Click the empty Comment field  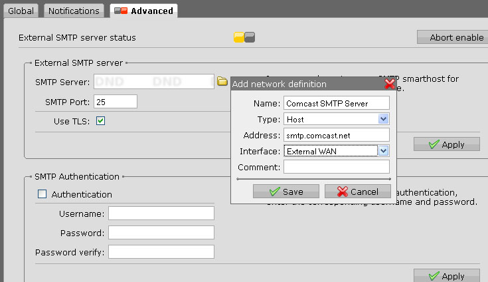(336, 167)
